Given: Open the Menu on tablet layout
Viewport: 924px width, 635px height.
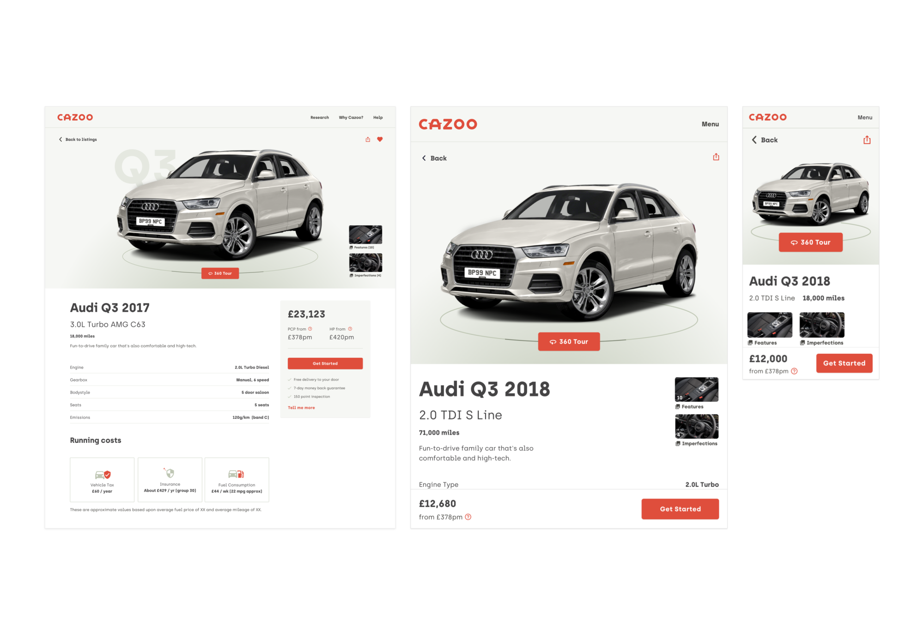Looking at the screenshot, I should pyautogui.click(x=710, y=124).
